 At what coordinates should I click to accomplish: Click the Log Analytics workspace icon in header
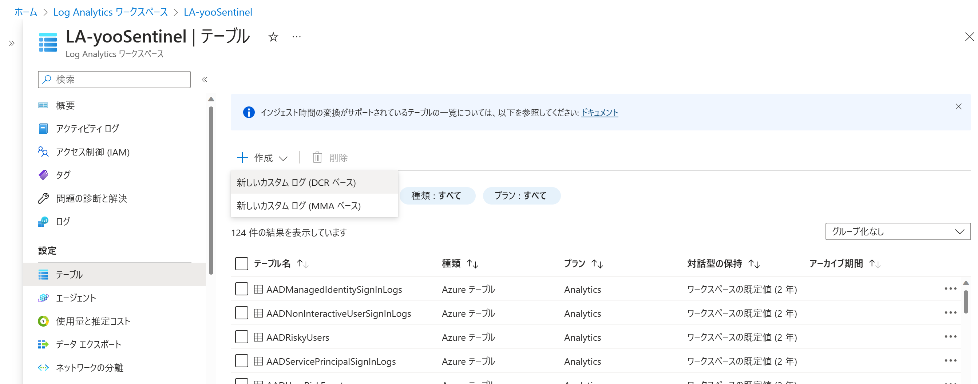point(48,42)
